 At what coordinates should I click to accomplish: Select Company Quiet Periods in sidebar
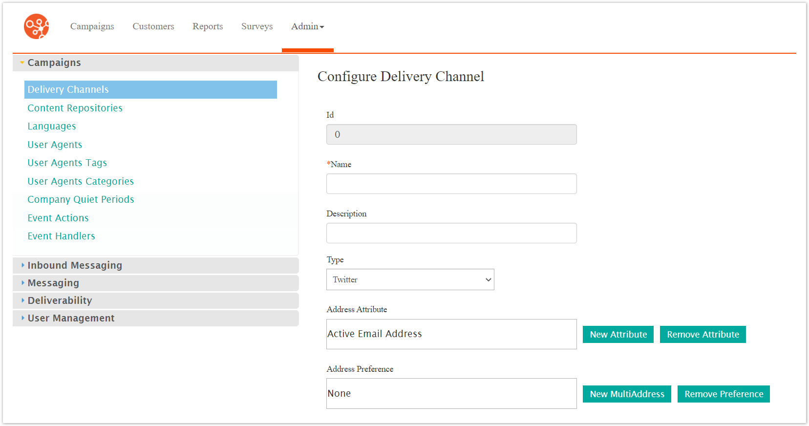point(81,199)
